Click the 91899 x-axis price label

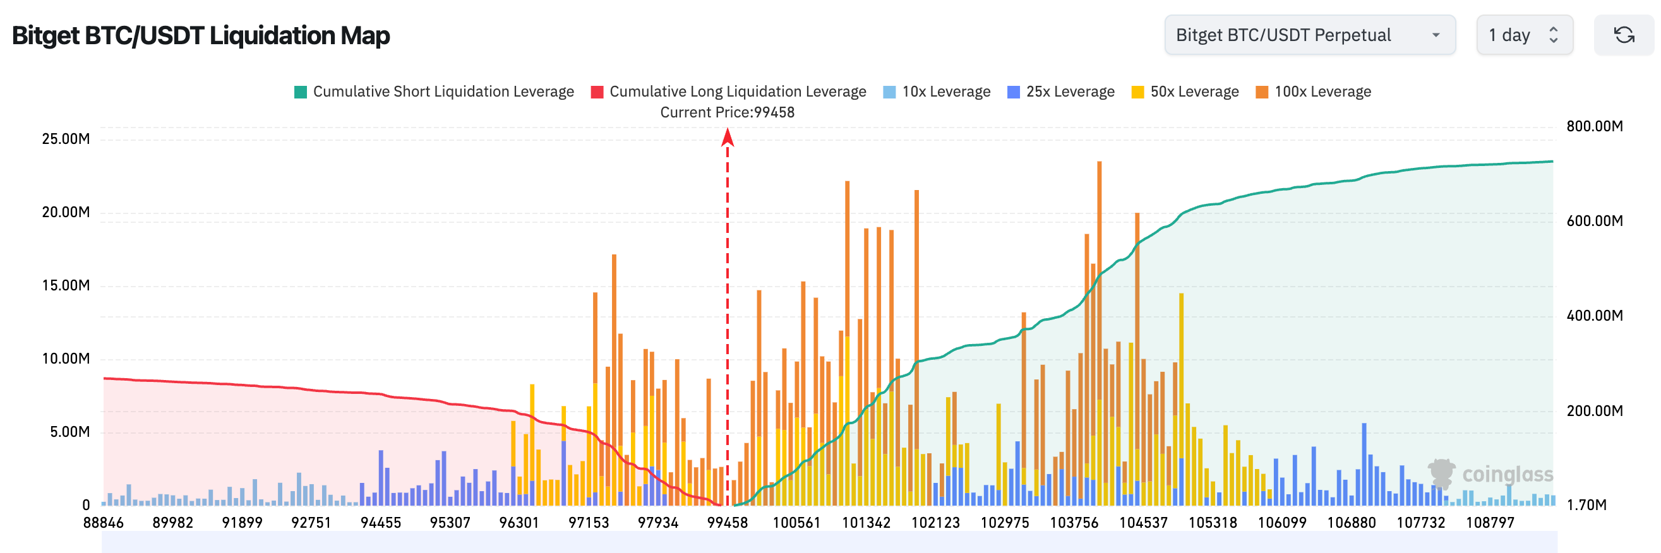(242, 523)
